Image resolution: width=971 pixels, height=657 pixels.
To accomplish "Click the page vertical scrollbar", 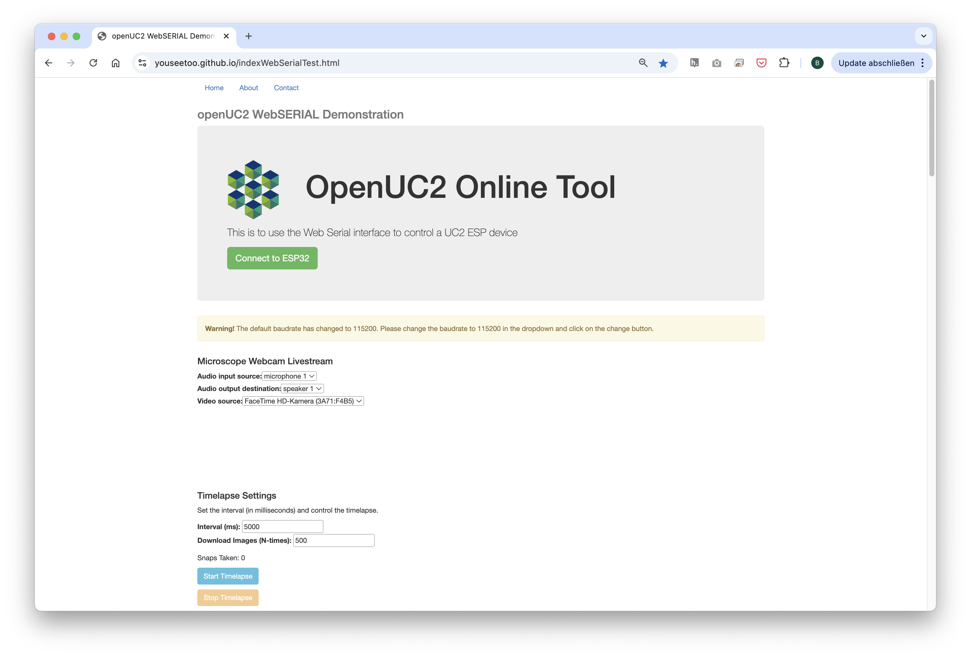I will pos(931,128).
